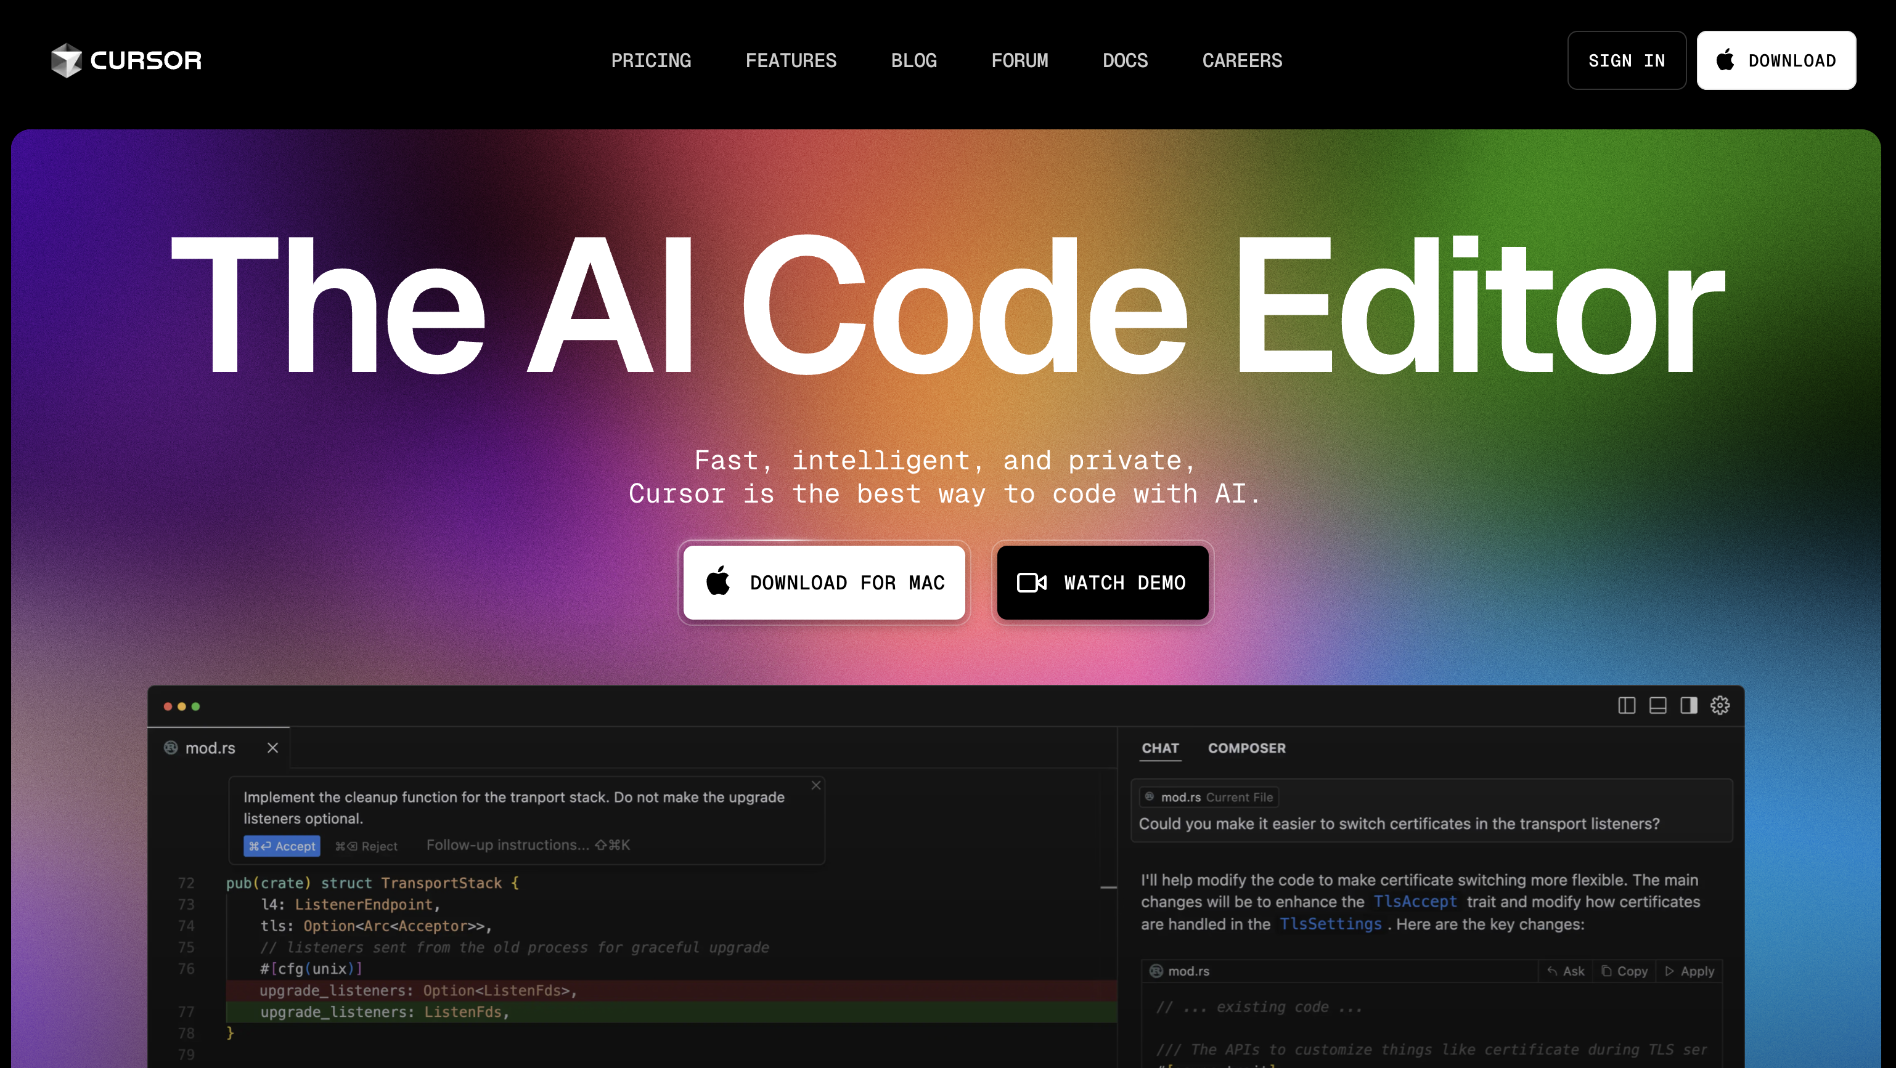This screenshot has height=1068, width=1896.
Task: Switch to the Composer tab
Action: (x=1246, y=748)
